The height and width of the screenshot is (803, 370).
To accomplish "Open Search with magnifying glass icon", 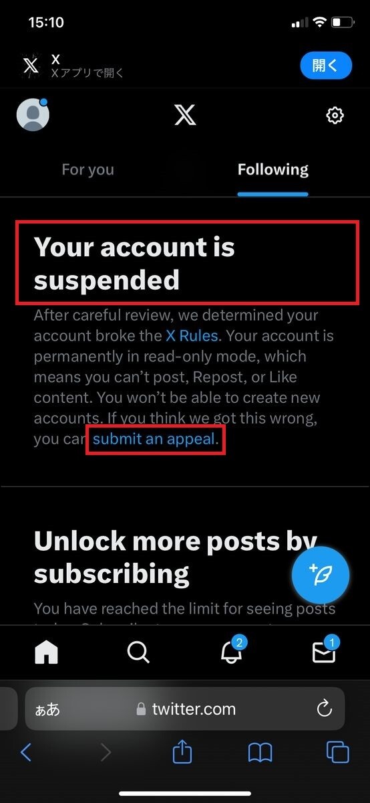I will tap(138, 652).
